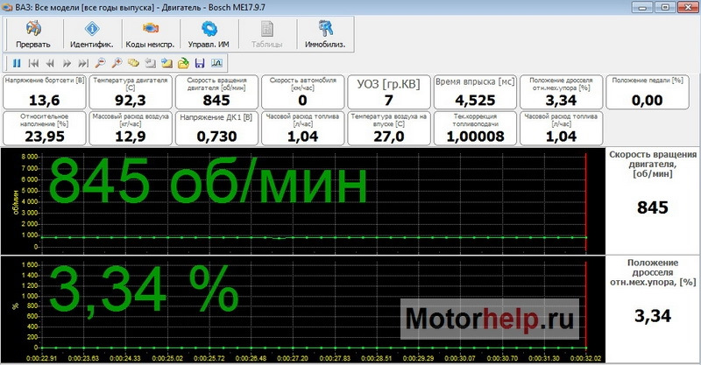Step backward with the rewind icon

(50, 63)
